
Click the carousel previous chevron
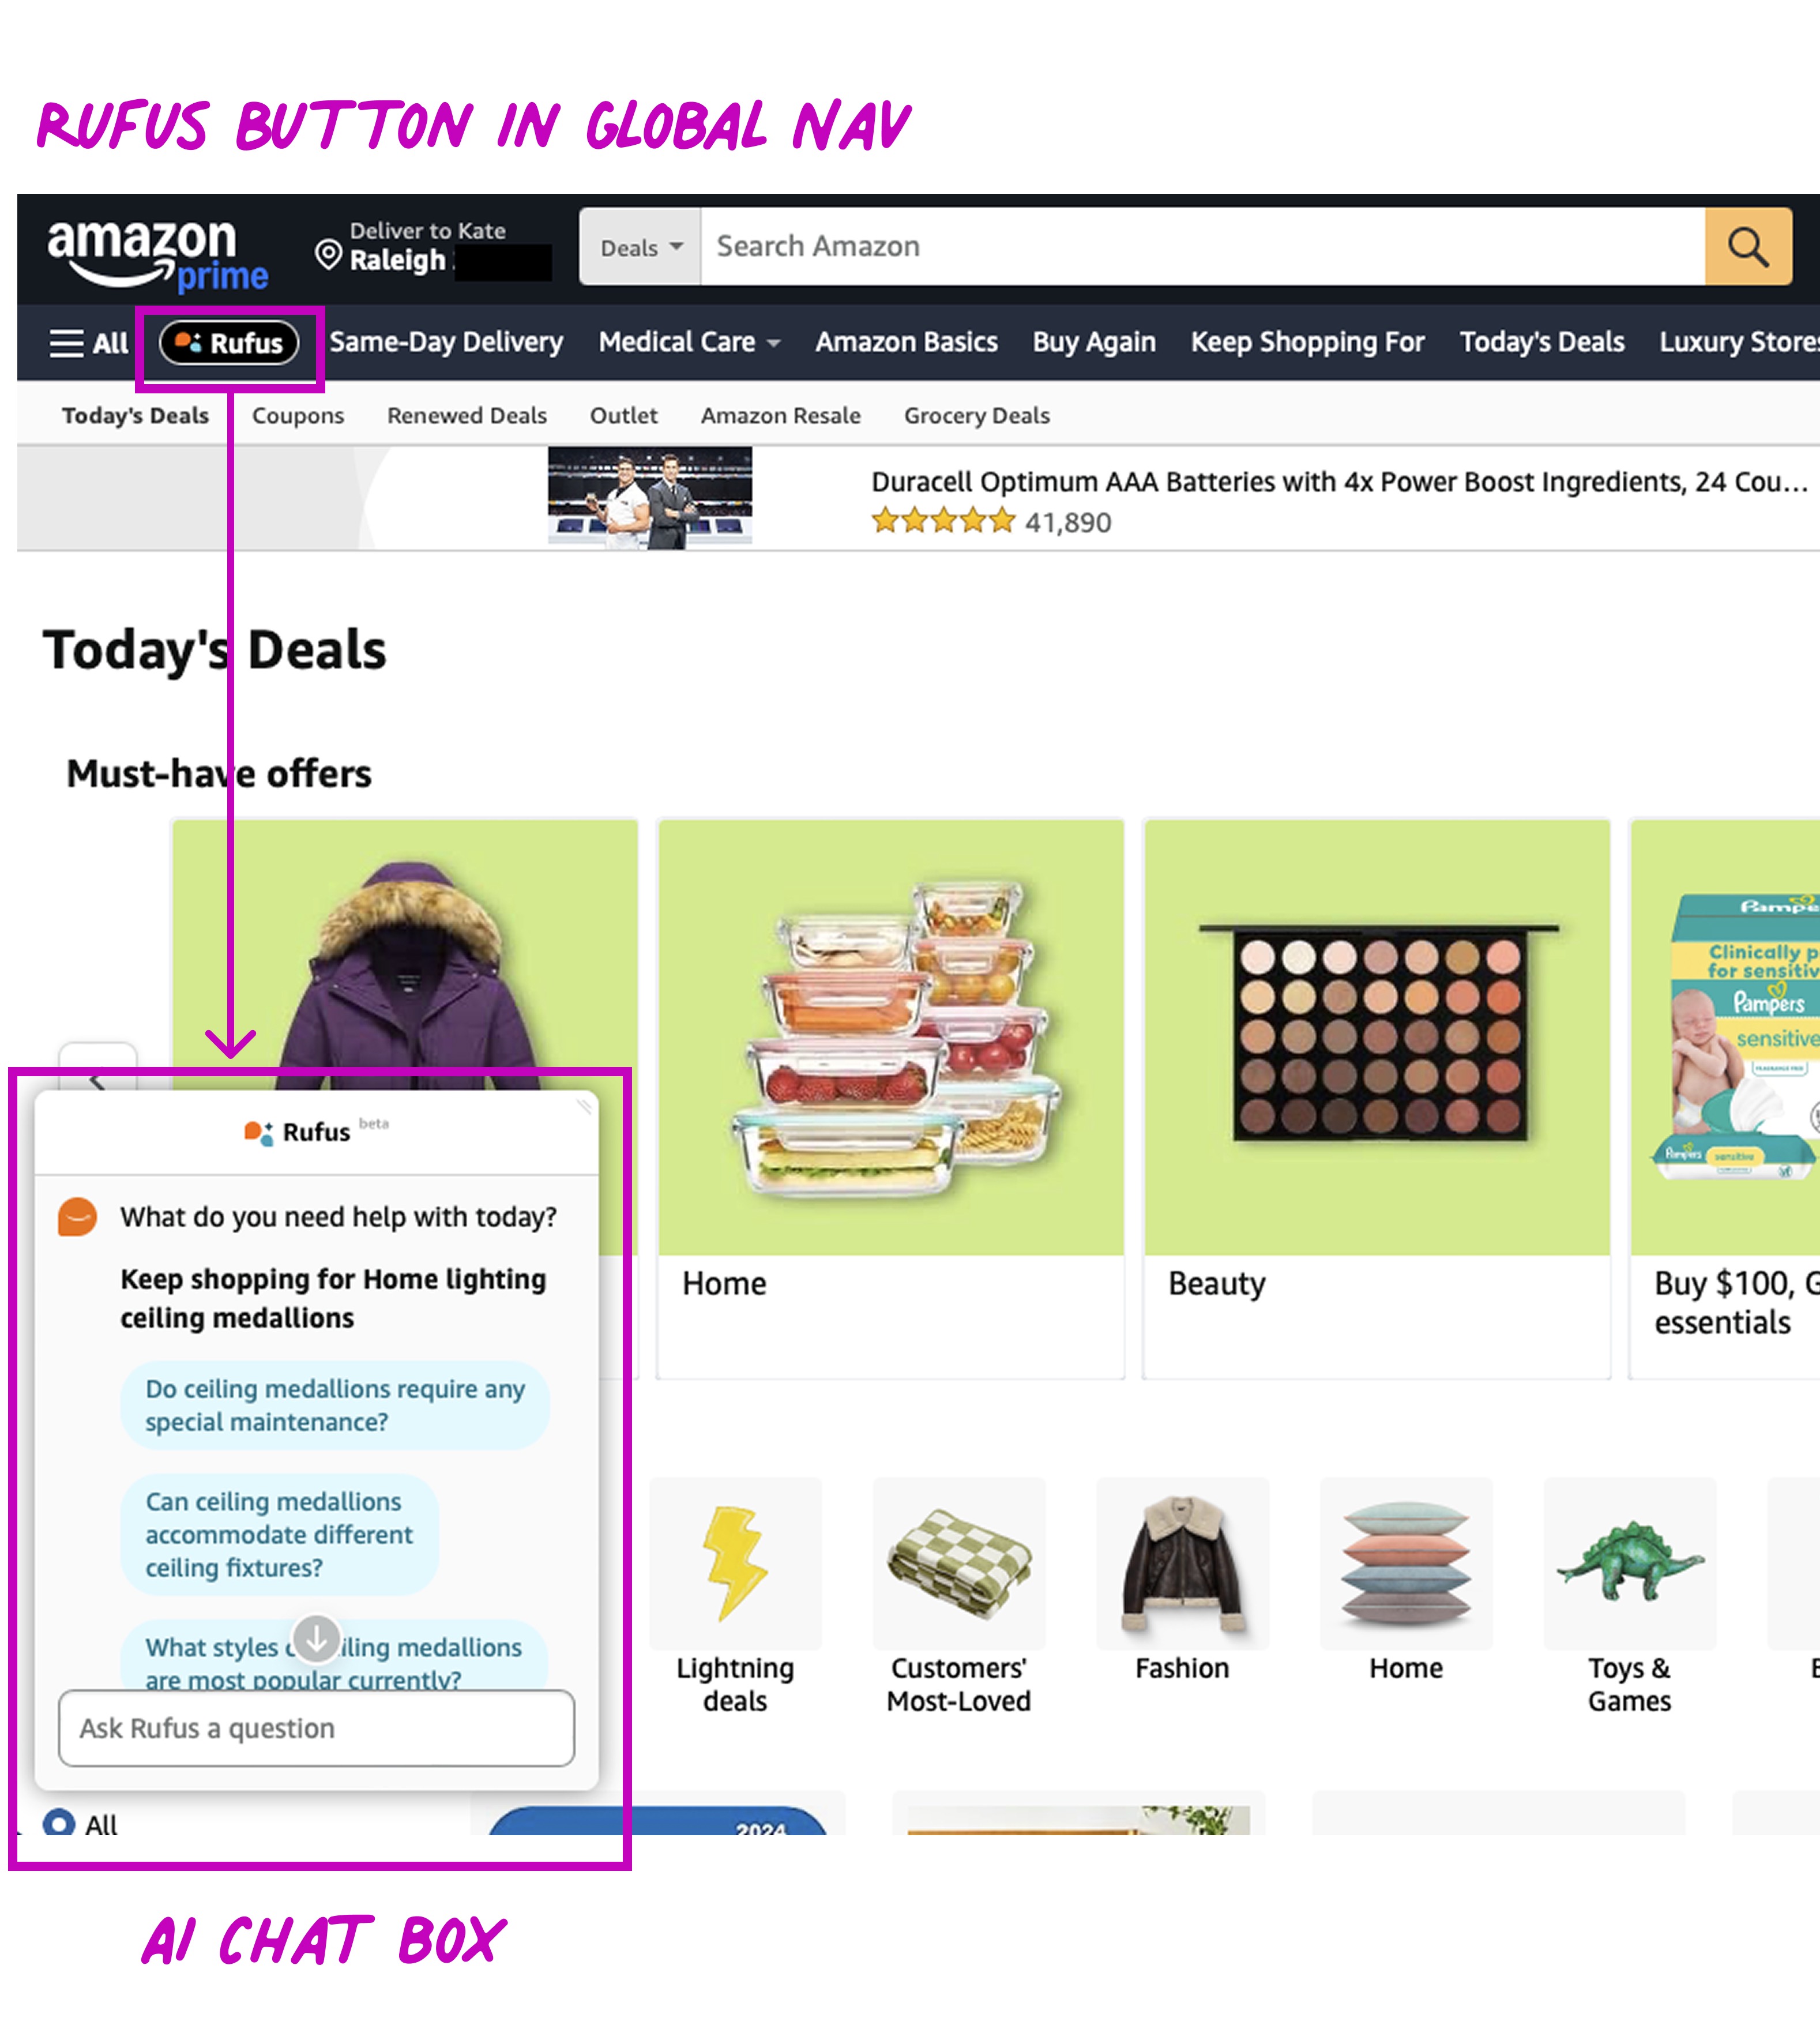click(x=97, y=1079)
